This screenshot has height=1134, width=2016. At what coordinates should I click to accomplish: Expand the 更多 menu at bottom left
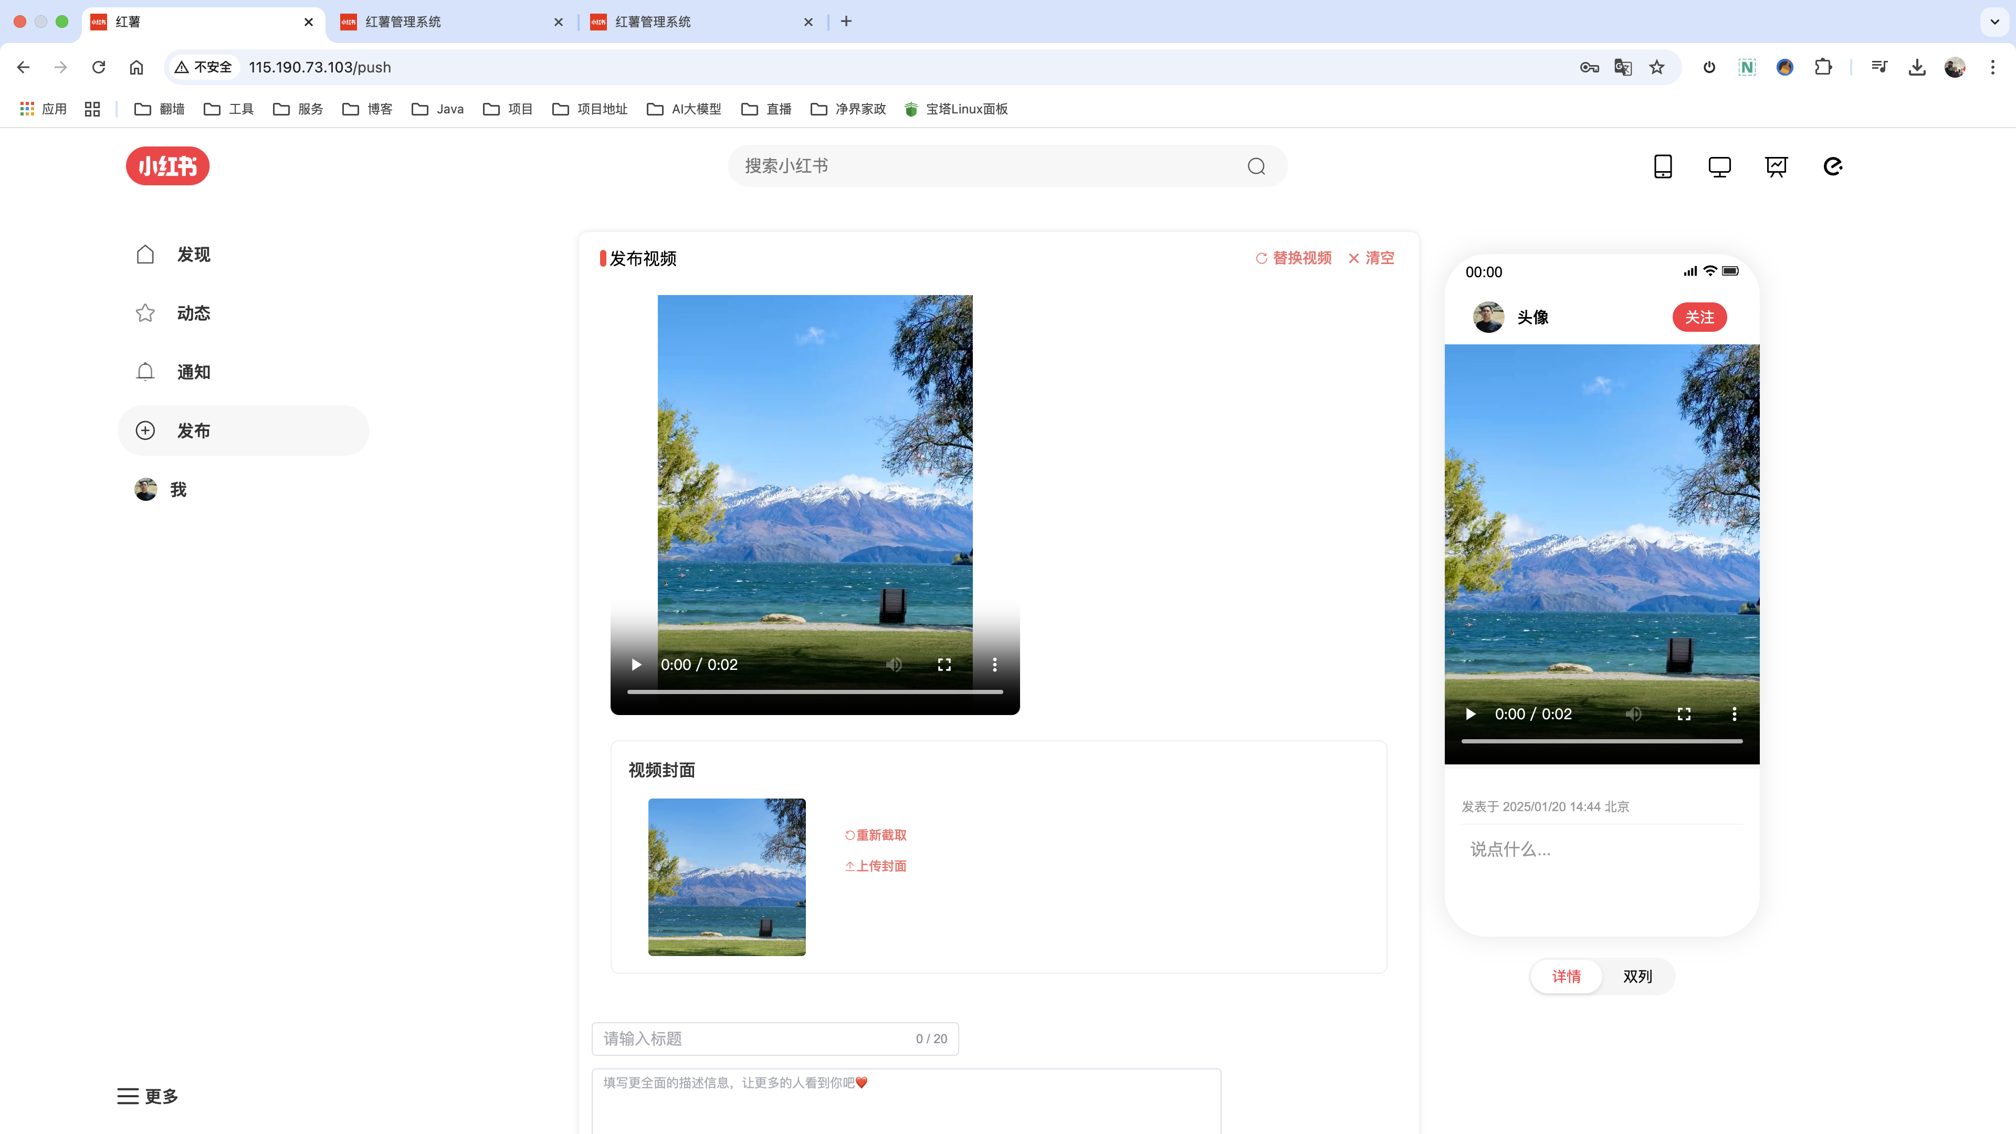click(148, 1096)
